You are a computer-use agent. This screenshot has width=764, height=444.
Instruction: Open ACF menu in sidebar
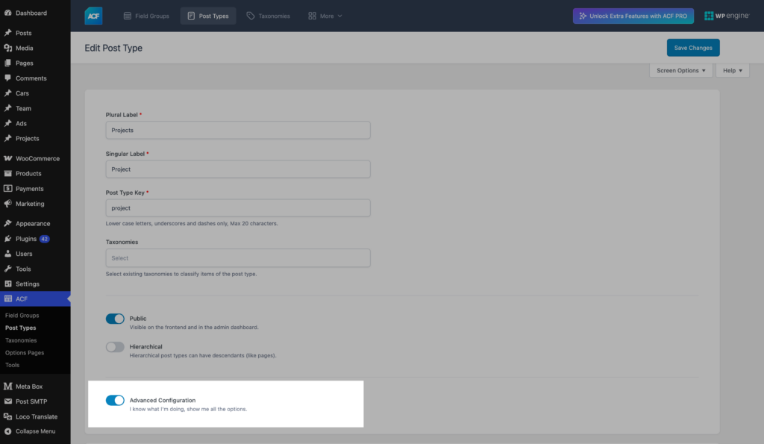coord(35,298)
